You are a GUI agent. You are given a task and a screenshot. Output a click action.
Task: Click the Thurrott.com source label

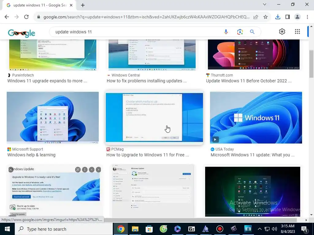point(222,75)
